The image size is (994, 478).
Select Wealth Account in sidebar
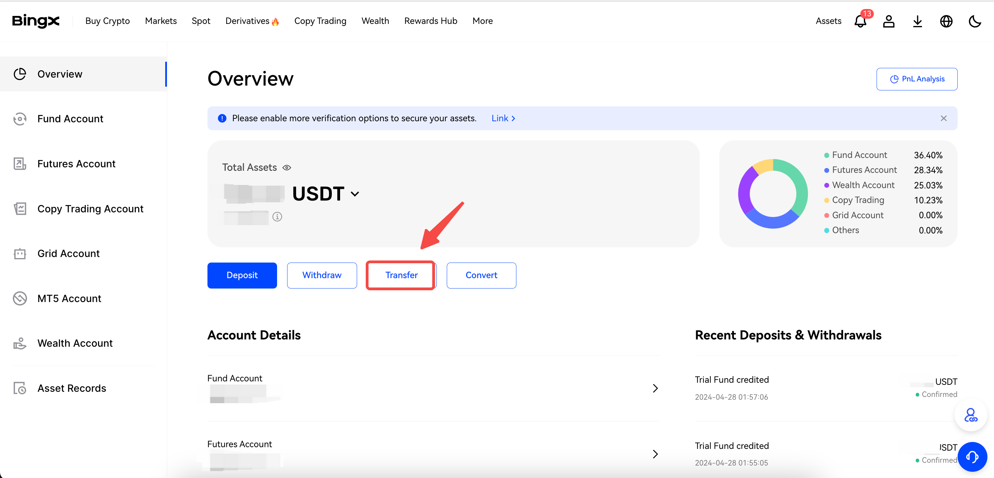[83, 343]
